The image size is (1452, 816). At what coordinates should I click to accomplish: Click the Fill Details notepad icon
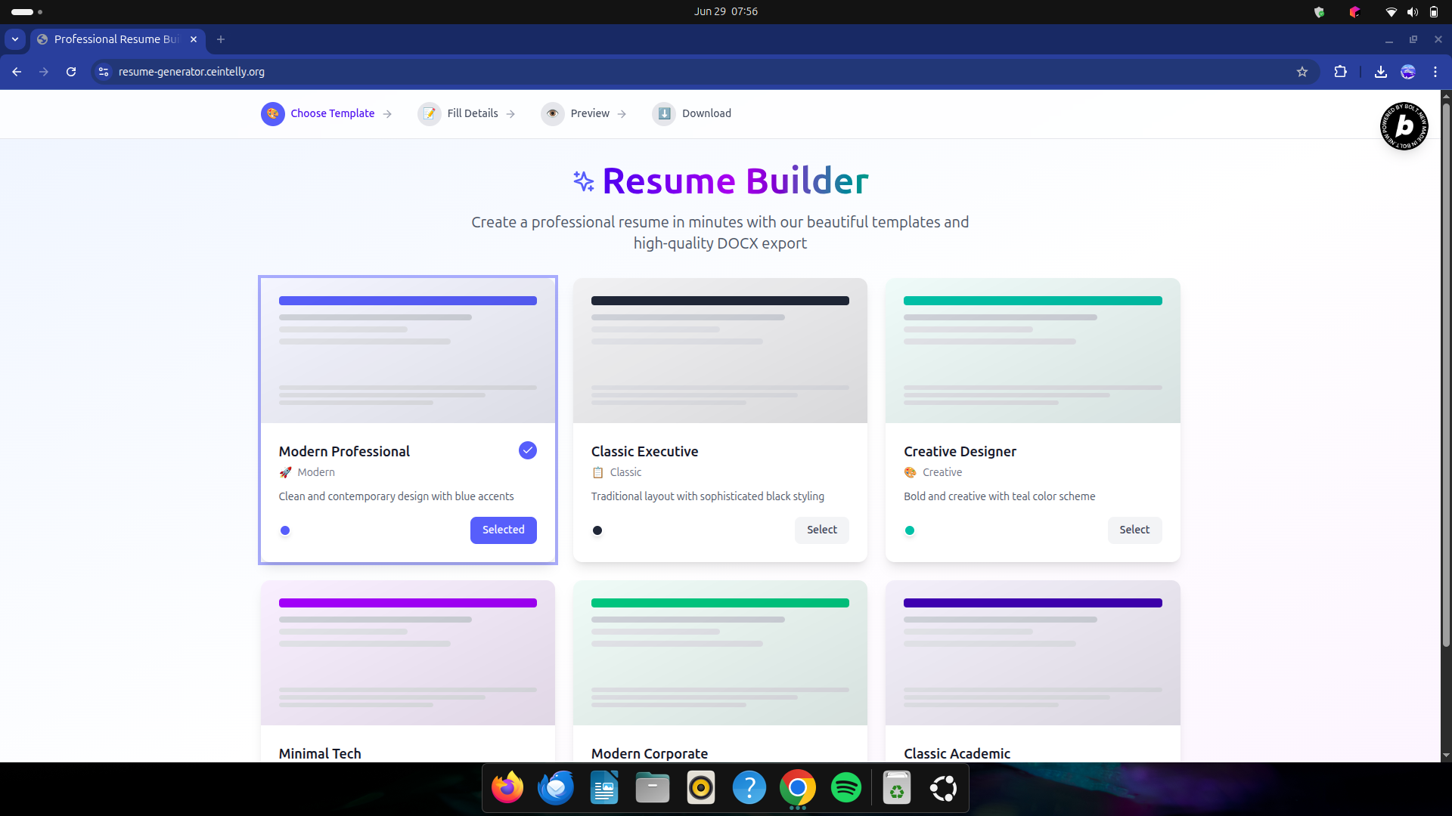[x=430, y=113]
